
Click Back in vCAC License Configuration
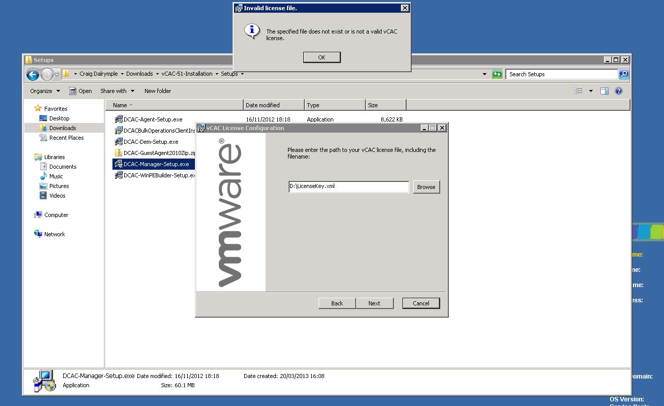point(337,303)
